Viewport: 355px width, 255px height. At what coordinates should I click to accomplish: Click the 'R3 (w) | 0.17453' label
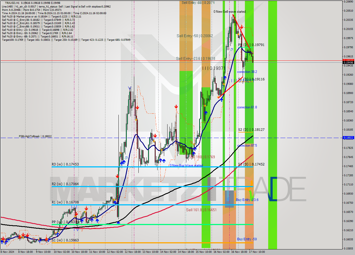65,164
